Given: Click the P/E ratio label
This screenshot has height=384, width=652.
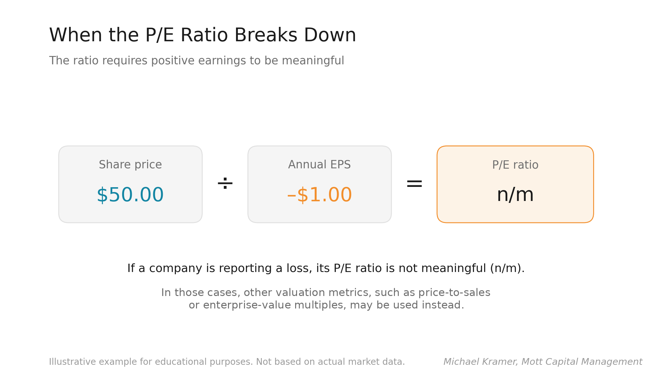Looking at the screenshot, I should 515,165.
